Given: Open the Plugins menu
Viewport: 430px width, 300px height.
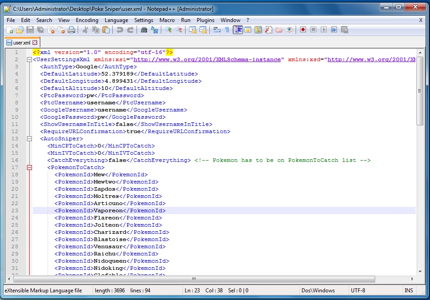Looking at the screenshot, I should [x=206, y=20].
